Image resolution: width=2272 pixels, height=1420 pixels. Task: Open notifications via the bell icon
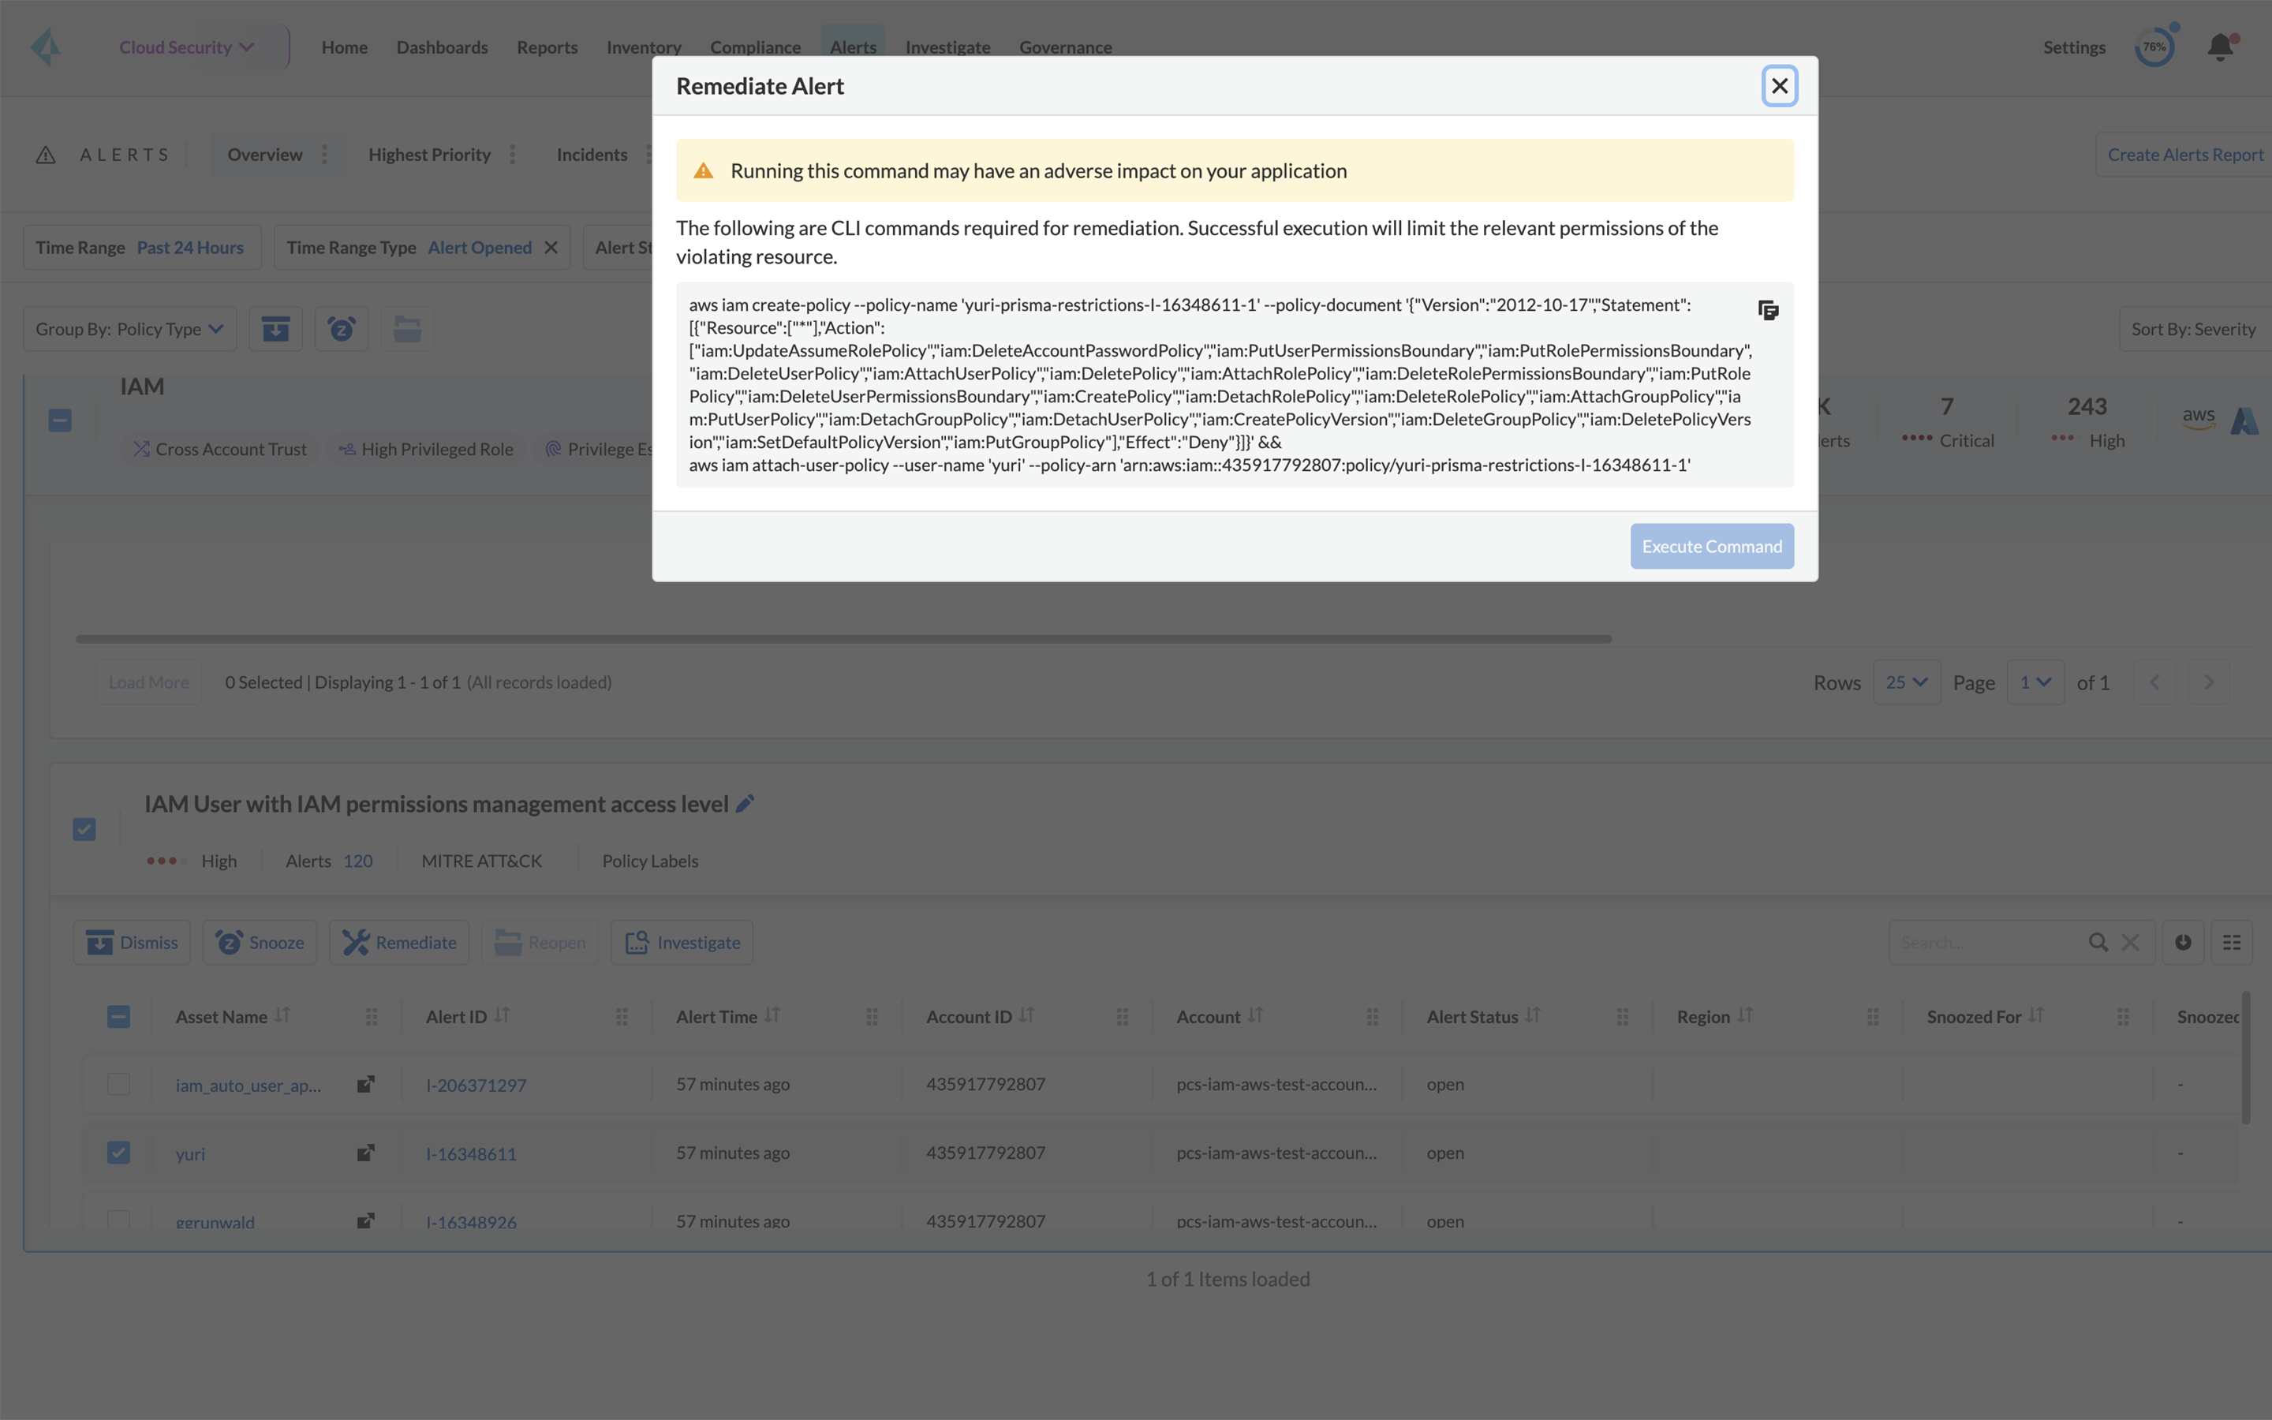click(2219, 47)
